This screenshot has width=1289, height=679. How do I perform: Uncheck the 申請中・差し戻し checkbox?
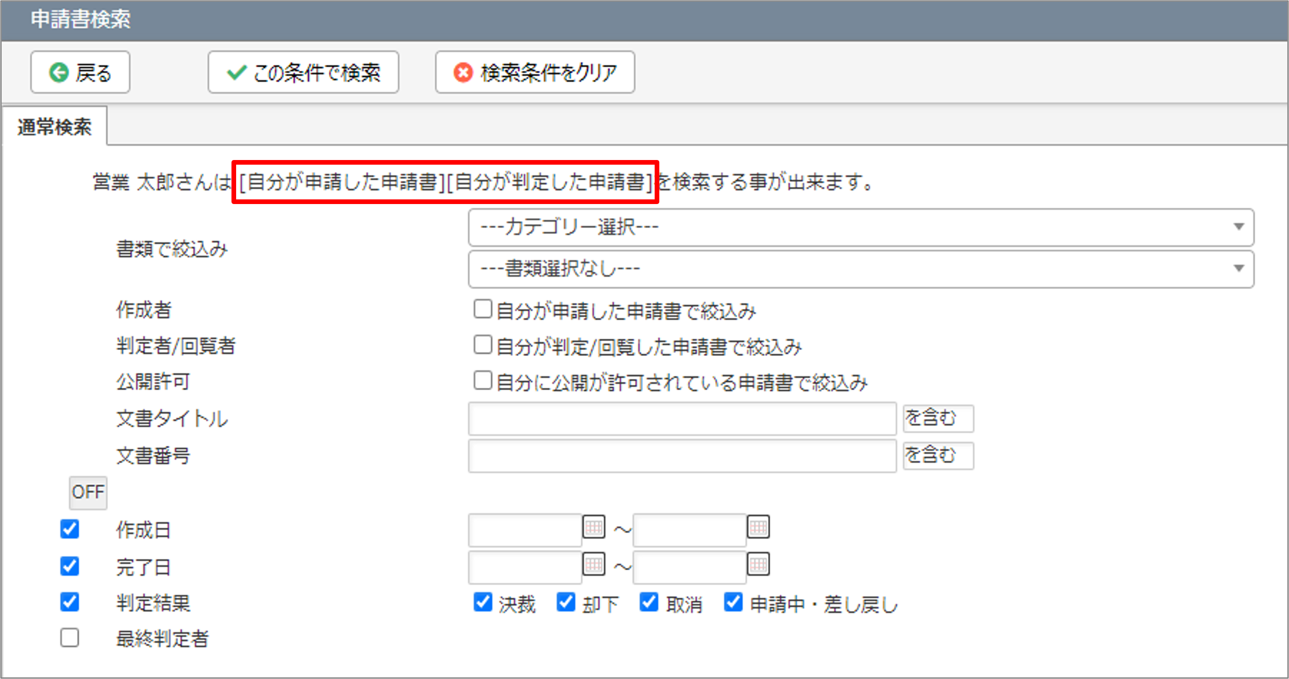click(733, 602)
